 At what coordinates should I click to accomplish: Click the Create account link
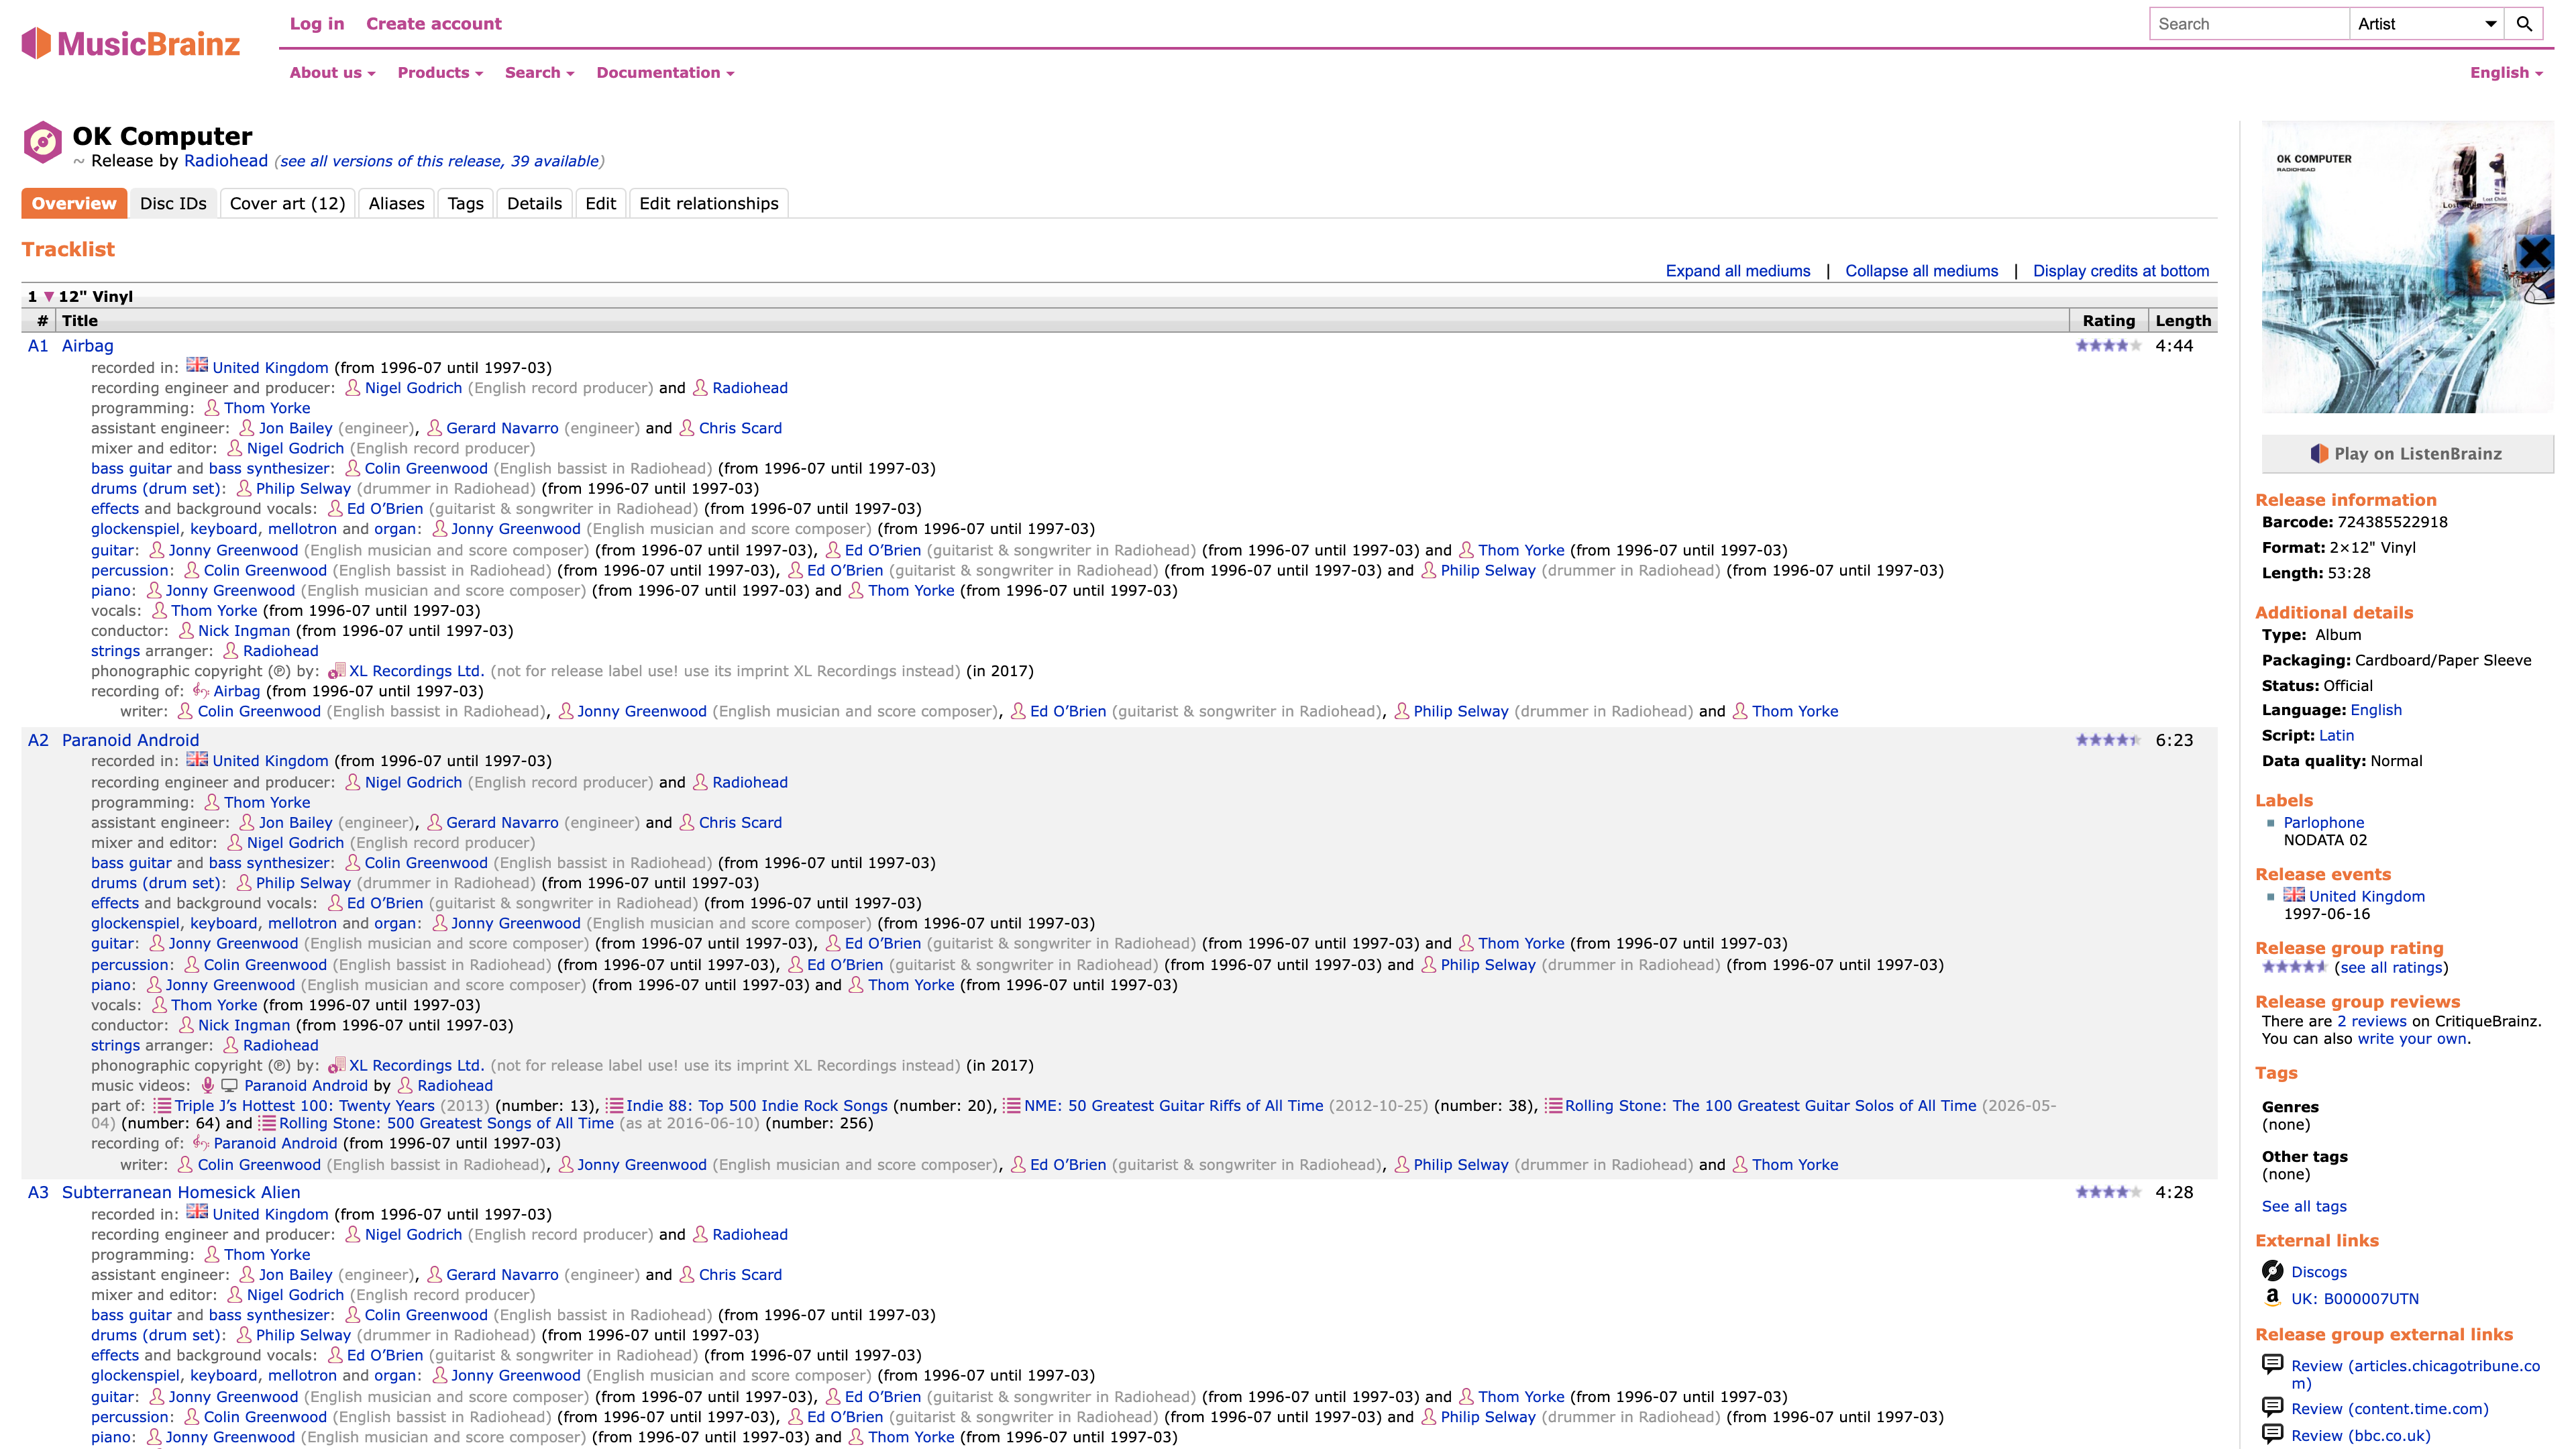[433, 24]
